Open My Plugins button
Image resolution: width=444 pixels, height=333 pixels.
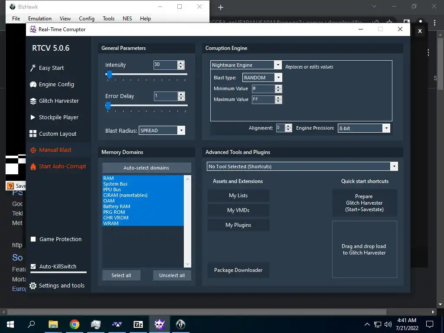(238, 225)
